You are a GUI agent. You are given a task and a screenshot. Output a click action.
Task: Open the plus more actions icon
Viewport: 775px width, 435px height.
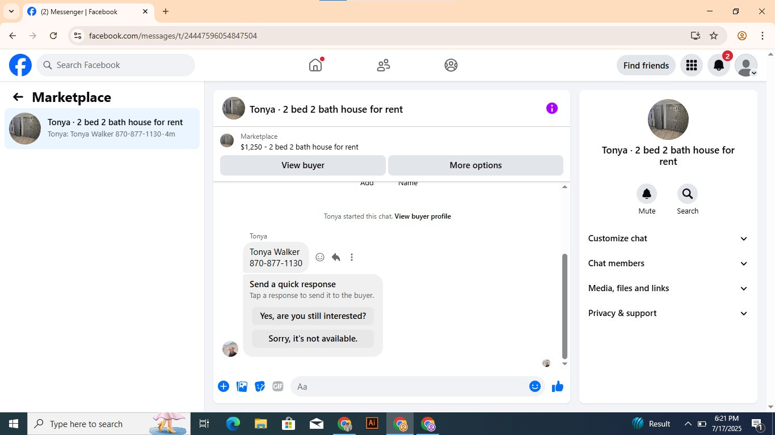point(224,386)
